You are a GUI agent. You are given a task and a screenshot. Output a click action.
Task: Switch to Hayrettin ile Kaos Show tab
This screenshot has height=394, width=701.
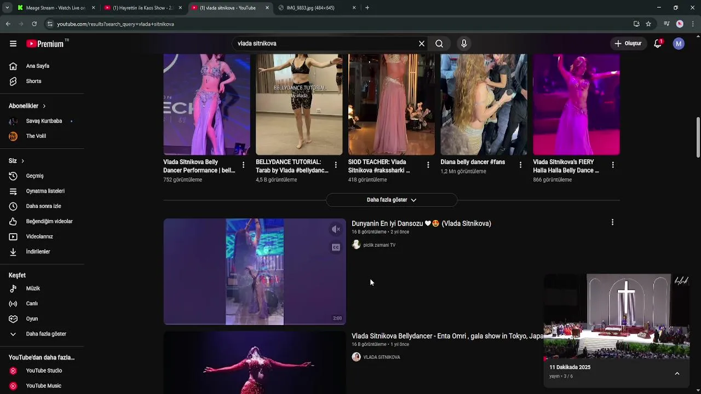point(142,8)
